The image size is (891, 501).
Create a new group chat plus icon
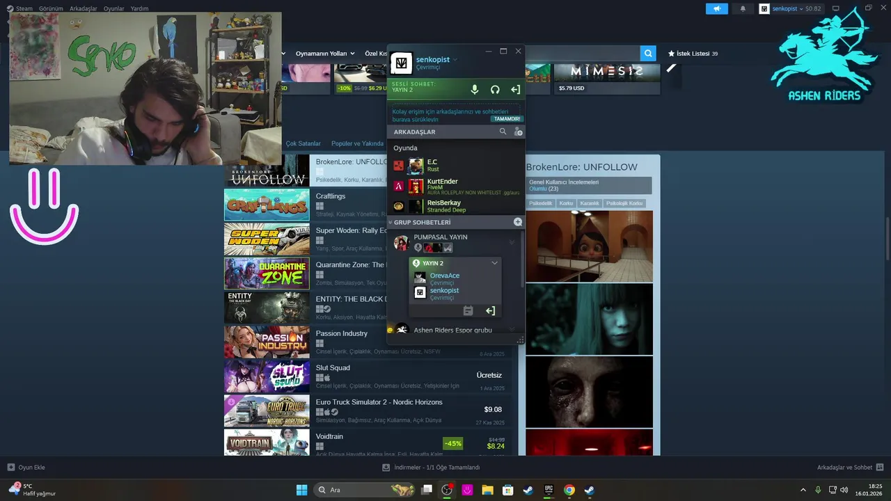pyautogui.click(x=517, y=222)
